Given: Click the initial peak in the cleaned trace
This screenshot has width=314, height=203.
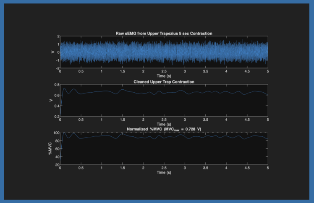Looking at the screenshot, I should [x=64, y=88].
